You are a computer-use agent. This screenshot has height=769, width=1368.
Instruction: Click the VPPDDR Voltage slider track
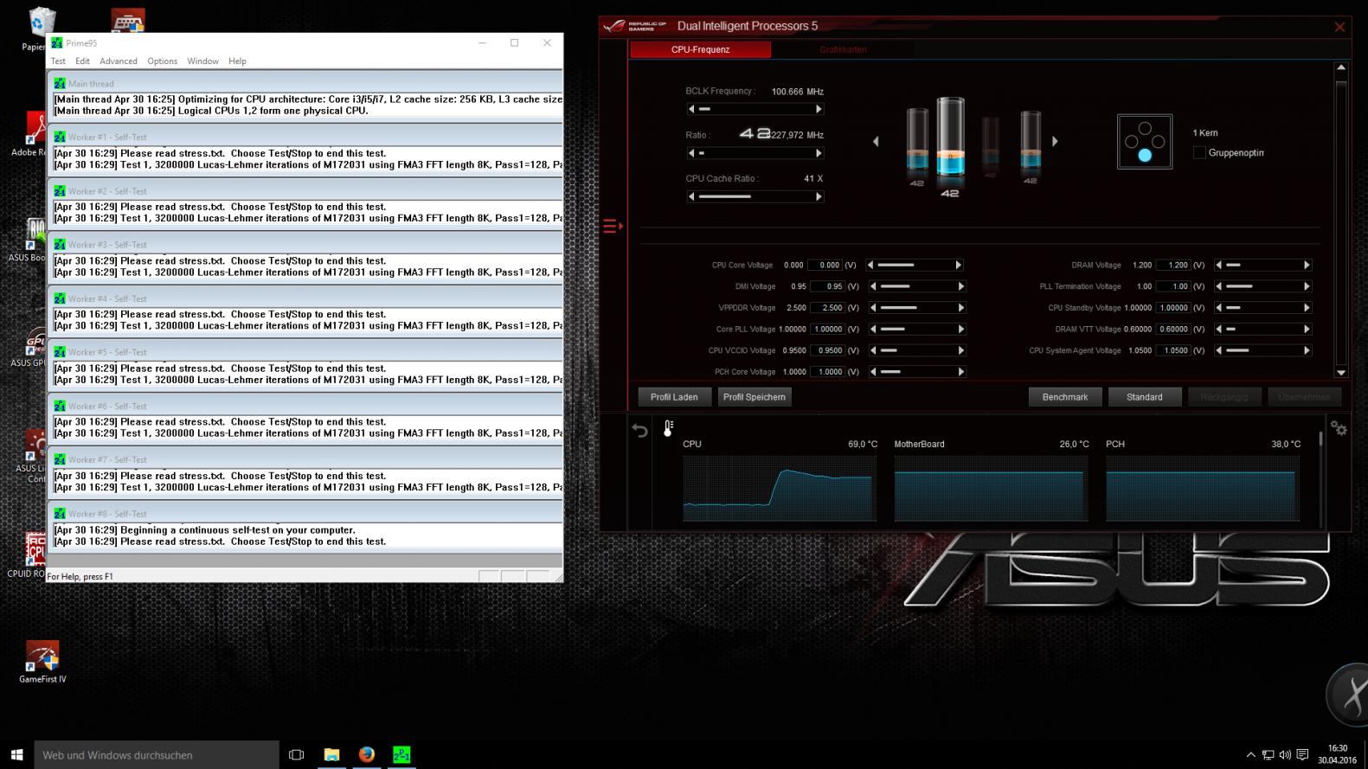pos(917,308)
